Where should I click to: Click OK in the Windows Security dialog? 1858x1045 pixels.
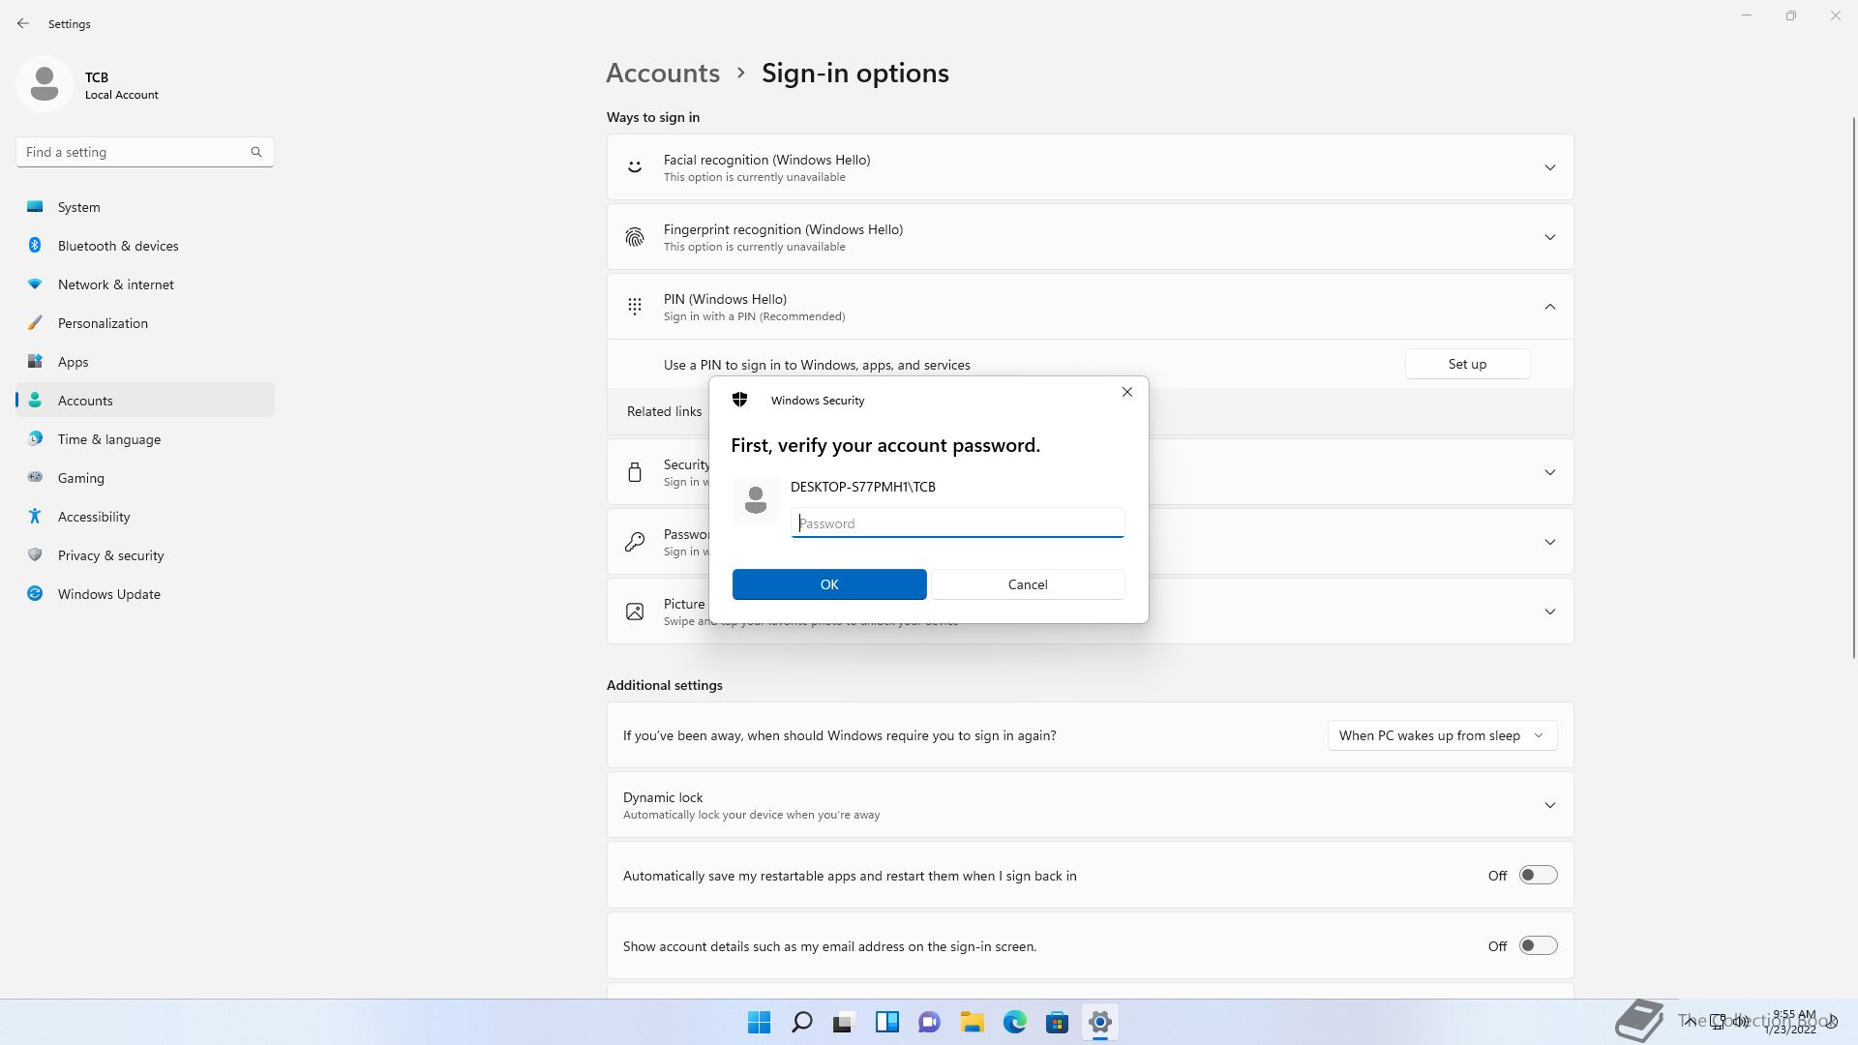point(828,584)
